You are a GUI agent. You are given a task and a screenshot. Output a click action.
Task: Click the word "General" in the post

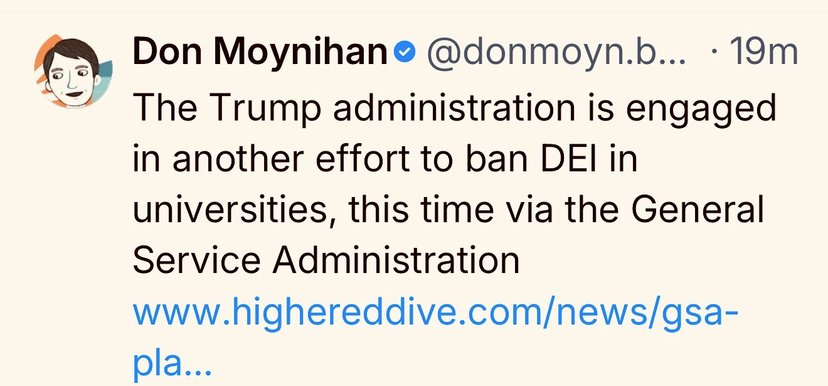click(698, 209)
